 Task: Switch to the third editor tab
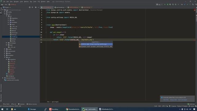point(74,7)
